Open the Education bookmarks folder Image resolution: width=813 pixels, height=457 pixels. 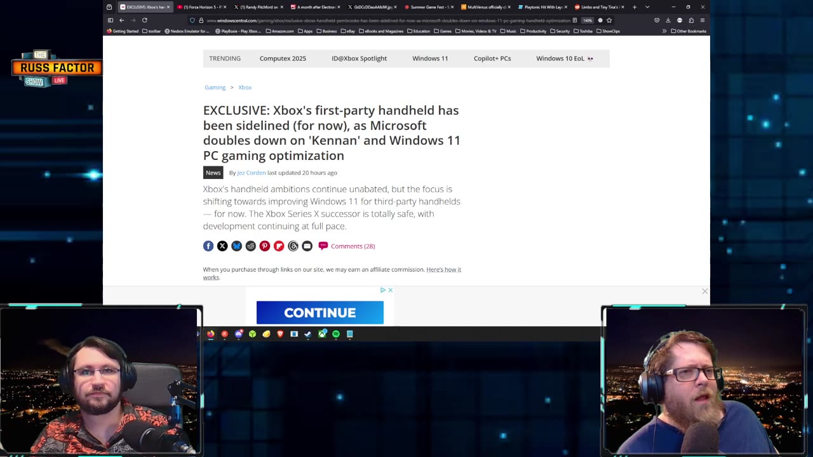[x=419, y=31]
